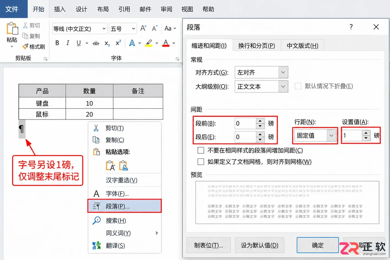Click the Cut (剪切) scissors icon in ribbon

tap(25, 25)
